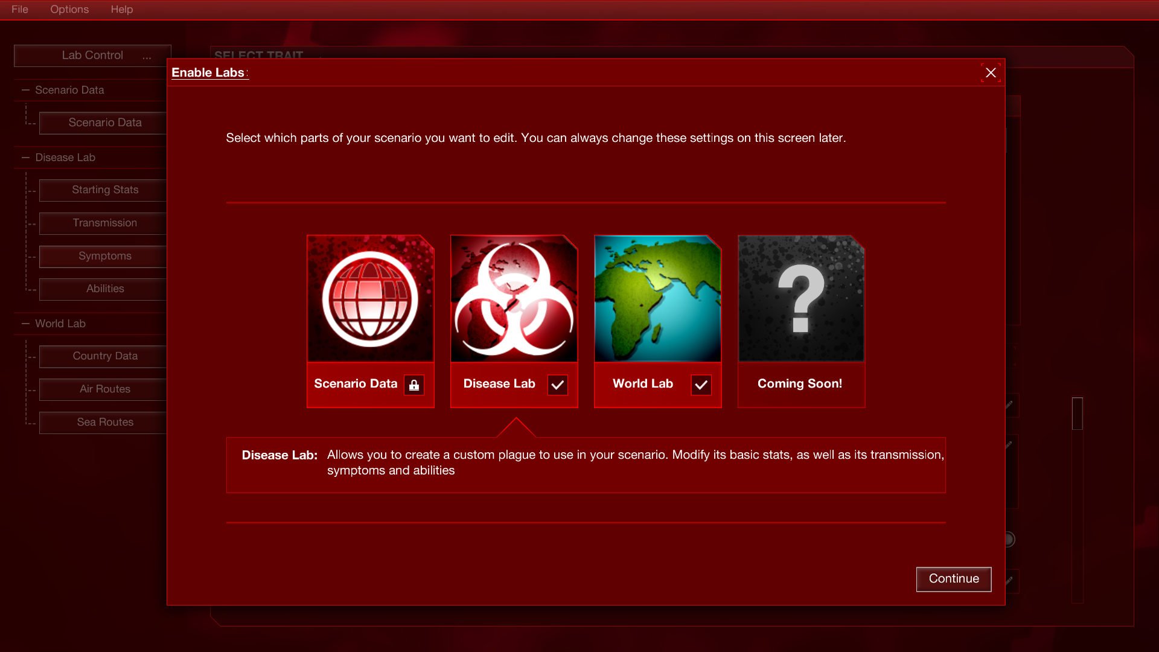Image resolution: width=1159 pixels, height=652 pixels.
Task: Open the Plague Inc scenario editor globe
Action: pyautogui.click(x=369, y=298)
